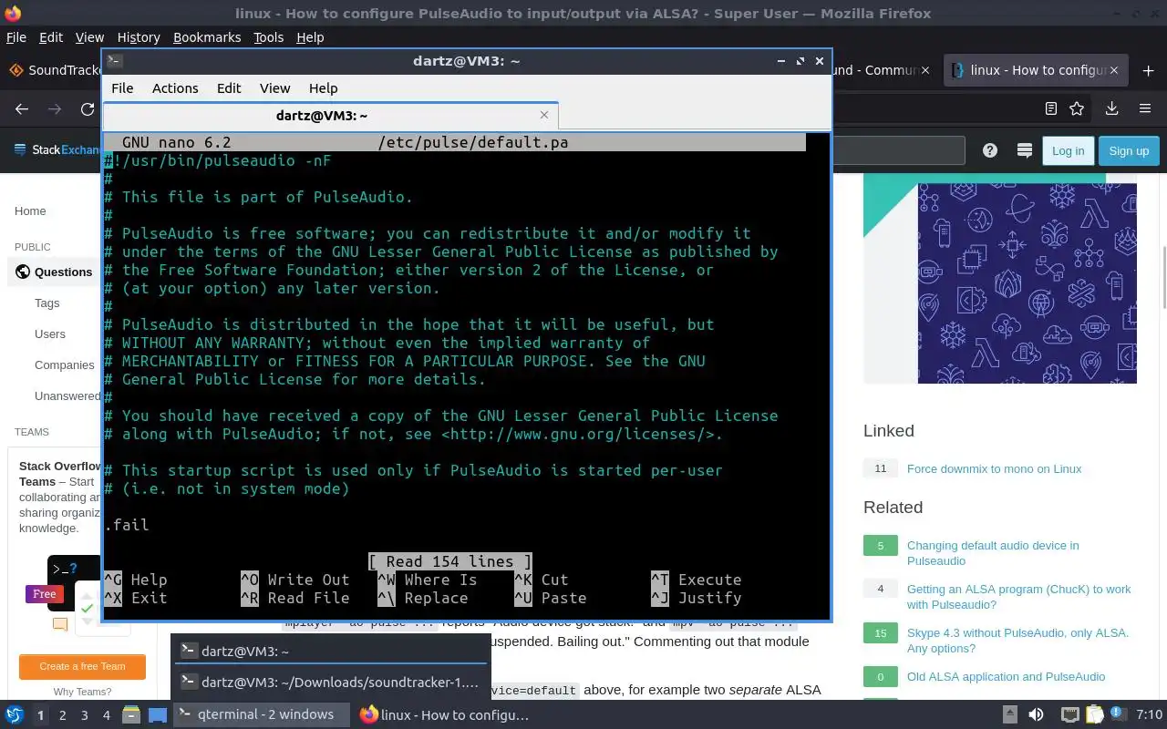Open Firefox File menu
This screenshot has height=729, width=1167.
pos(15,37)
